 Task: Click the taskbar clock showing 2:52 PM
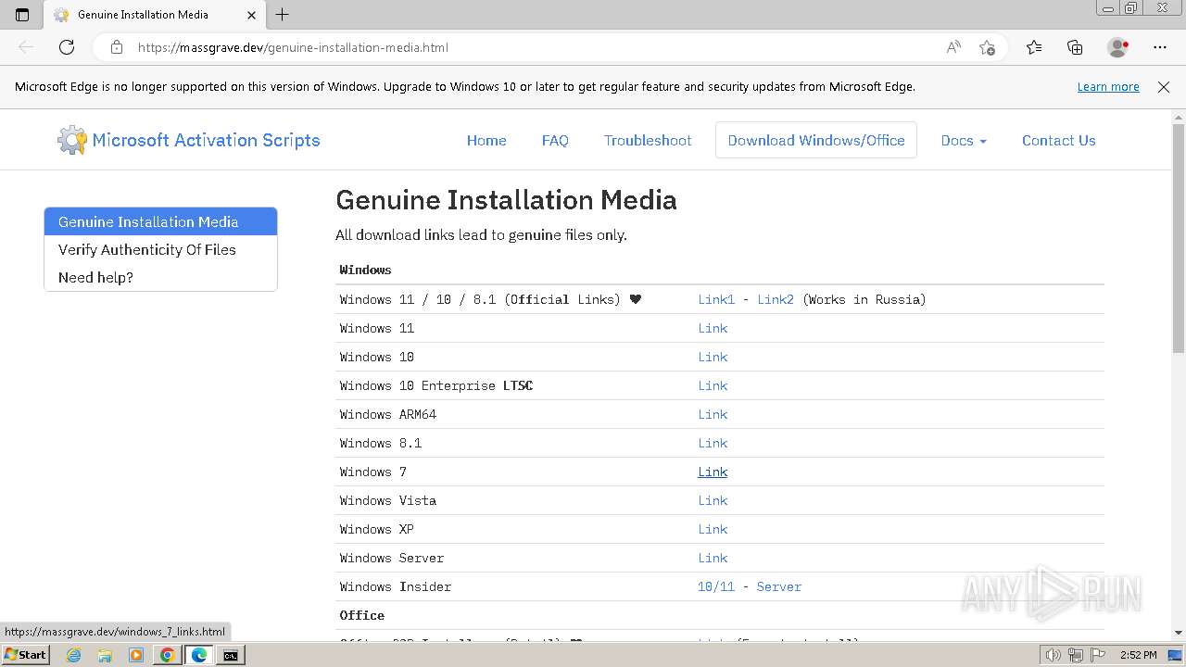point(1138,655)
